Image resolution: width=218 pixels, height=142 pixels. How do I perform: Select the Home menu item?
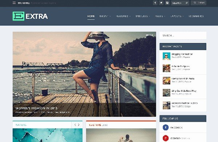coord(91,16)
